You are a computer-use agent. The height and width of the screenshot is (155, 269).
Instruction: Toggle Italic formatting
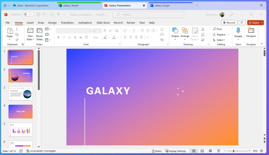(64, 37)
